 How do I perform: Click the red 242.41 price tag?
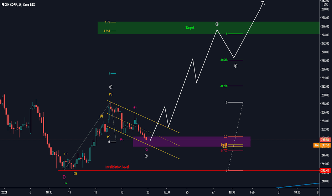click(325, 171)
